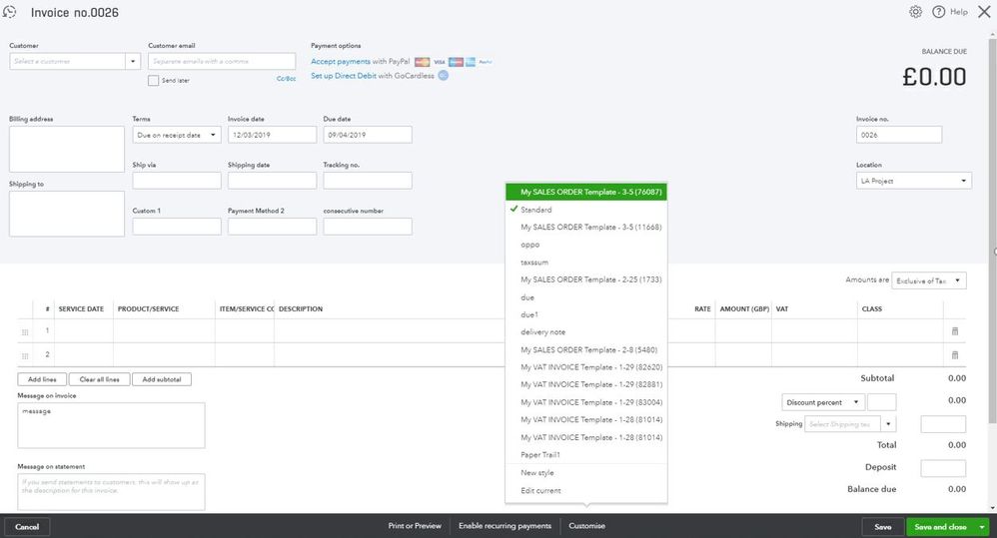Click Accept payments link
Image resolution: width=997 pixels, height=538 pixels.
[x=341, y=61]
